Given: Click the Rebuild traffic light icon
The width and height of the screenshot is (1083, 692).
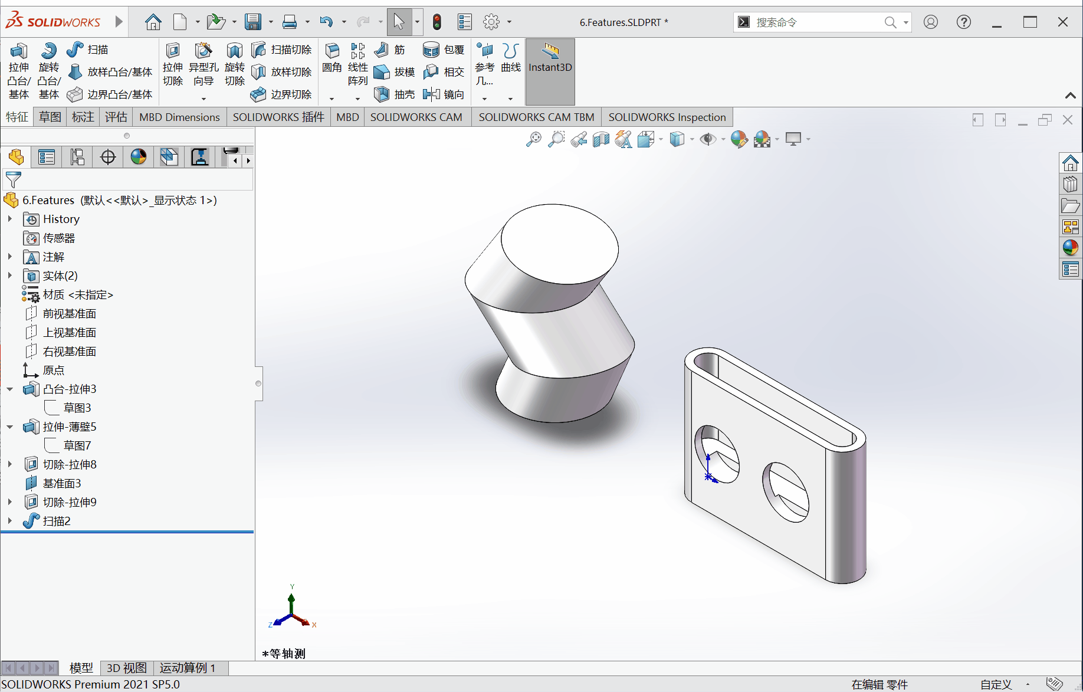Looking at the screenshot, I should point(437,22).
